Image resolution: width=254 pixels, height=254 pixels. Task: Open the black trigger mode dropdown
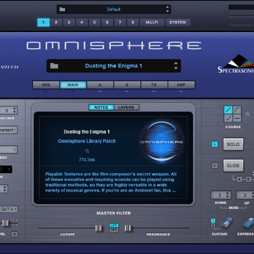pyautogui.click(x=6, y=169)
